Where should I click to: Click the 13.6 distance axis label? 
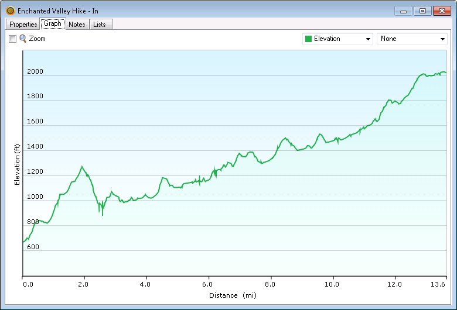click(x=438, y=284)
